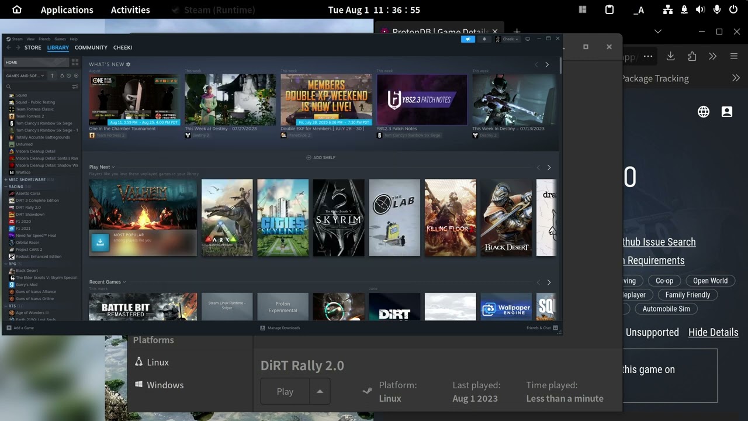
Task: Open the Steam notifications bell
Action: click(x=484, y=39)
